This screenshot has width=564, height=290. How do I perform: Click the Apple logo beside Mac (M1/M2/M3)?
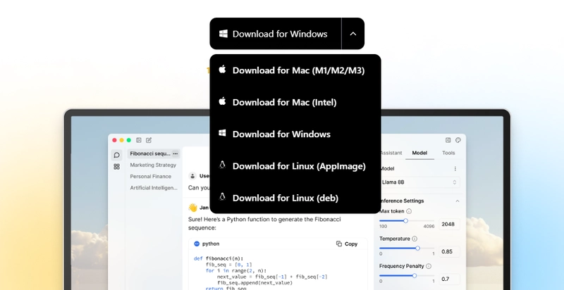coord(222,69)
